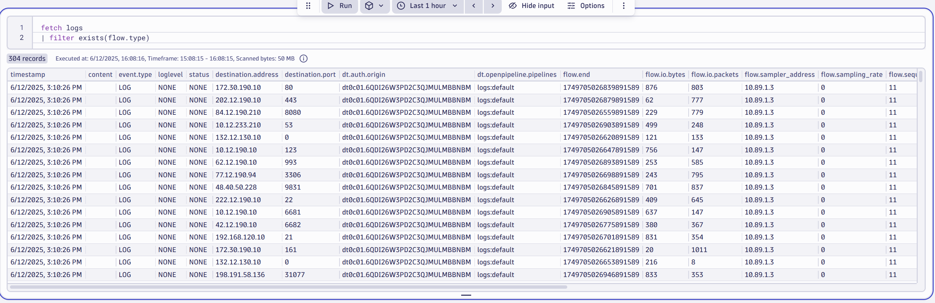Click the 304 records badge
This screenshot has height=303, width=935.
pos(27,59)
